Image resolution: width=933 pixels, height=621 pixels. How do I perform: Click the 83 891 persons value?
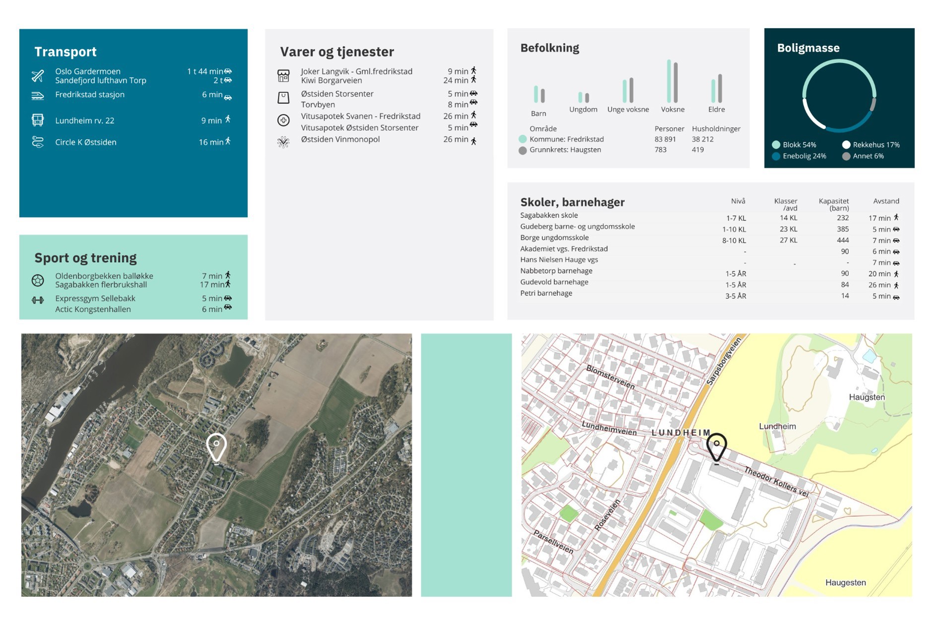click(665, 139)
